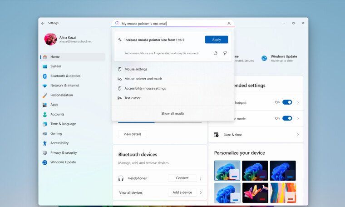Select the light blue bloom theme
Viewport: 345px width, 207px height.
click(x=227, y=193)
